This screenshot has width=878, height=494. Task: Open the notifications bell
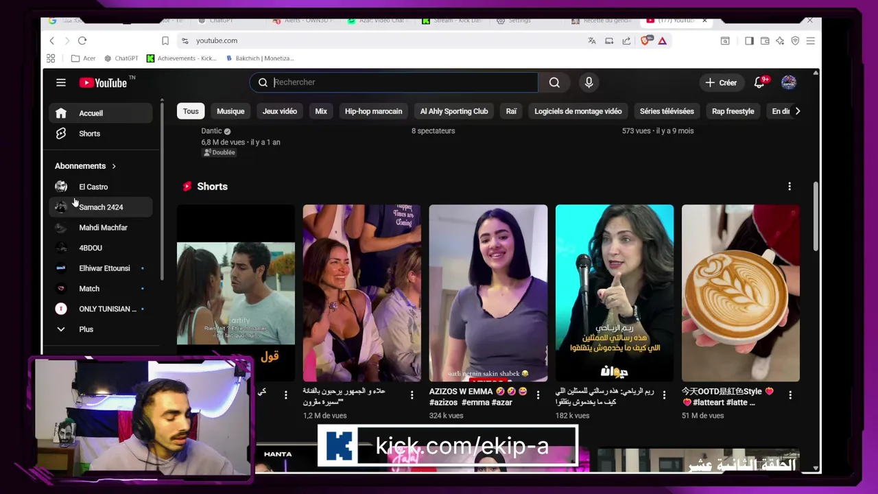pos(759,82)
